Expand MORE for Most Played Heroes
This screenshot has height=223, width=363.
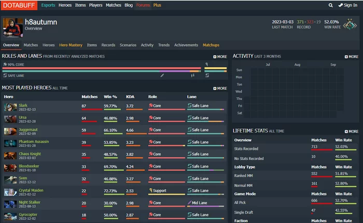click(220, 88)
